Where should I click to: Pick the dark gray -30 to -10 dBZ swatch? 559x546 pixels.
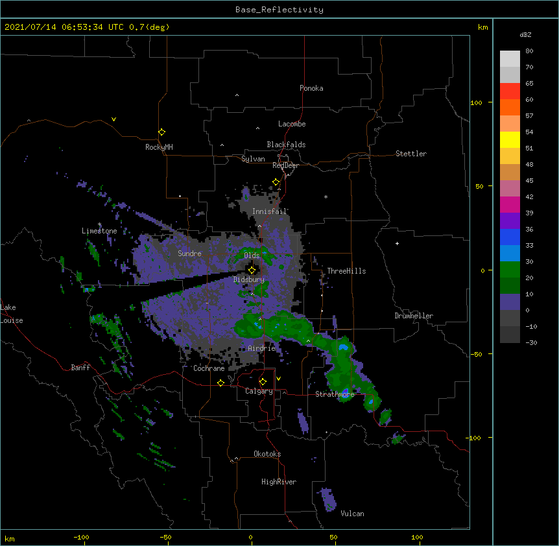510,335
